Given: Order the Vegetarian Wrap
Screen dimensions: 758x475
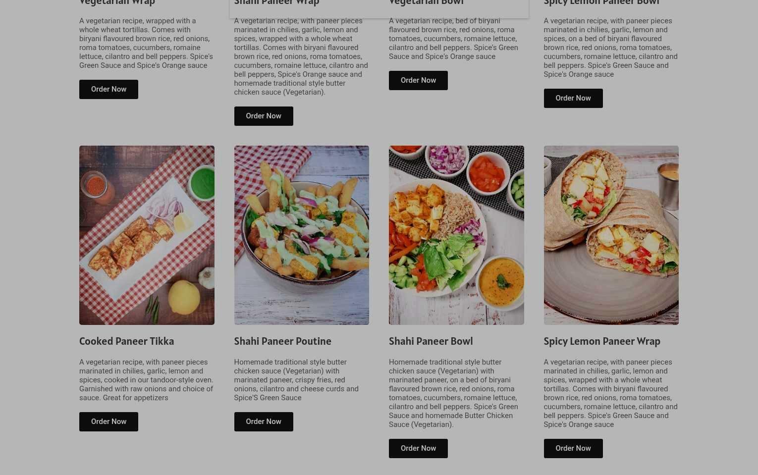Looking at the screenshot, I should point(108,89).
